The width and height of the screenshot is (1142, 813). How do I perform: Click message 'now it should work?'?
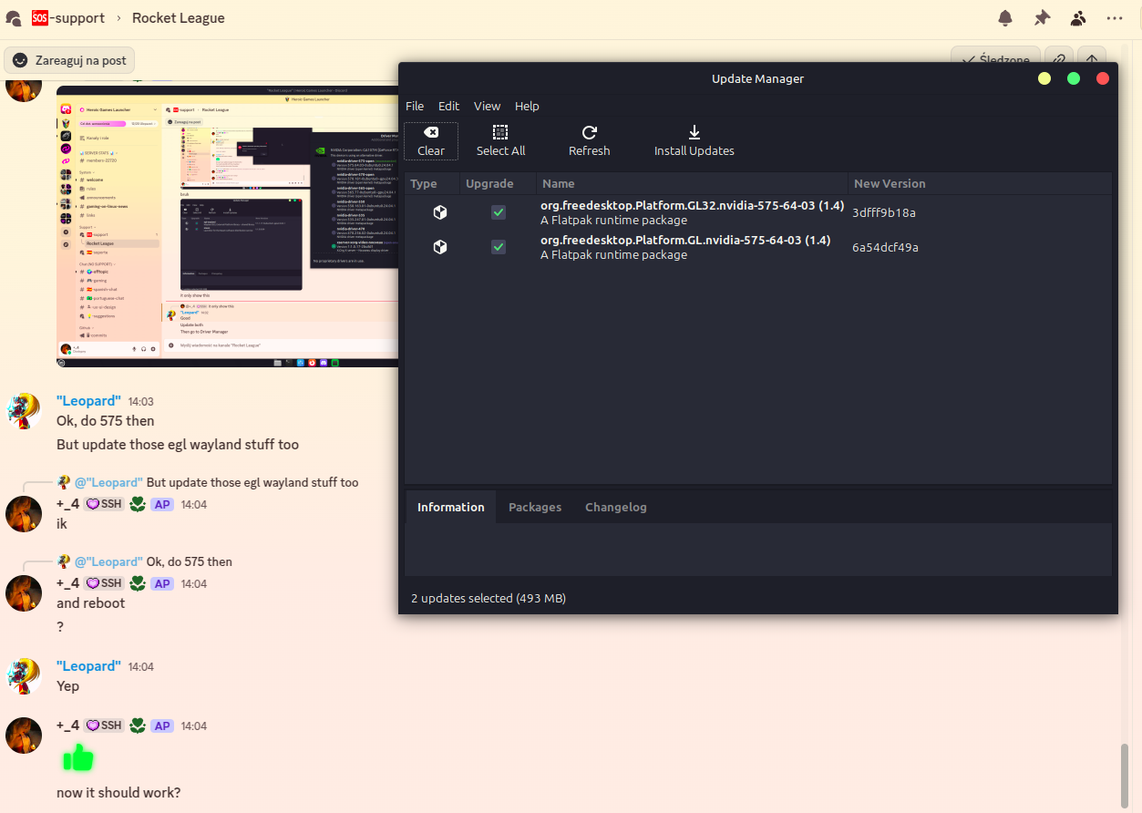(x=118, y=792)
